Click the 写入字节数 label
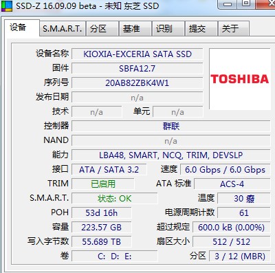 [48, 241]
